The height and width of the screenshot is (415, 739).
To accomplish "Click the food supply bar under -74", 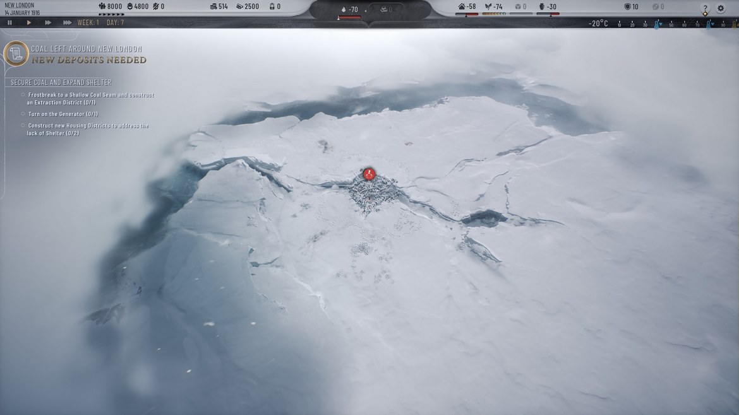I will pos(493,14).
